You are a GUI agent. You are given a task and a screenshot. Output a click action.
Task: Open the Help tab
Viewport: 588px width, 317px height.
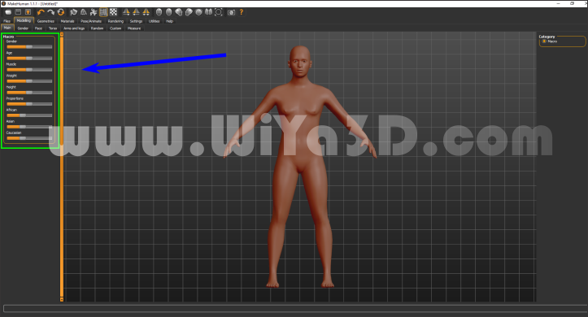coord(169,21)
